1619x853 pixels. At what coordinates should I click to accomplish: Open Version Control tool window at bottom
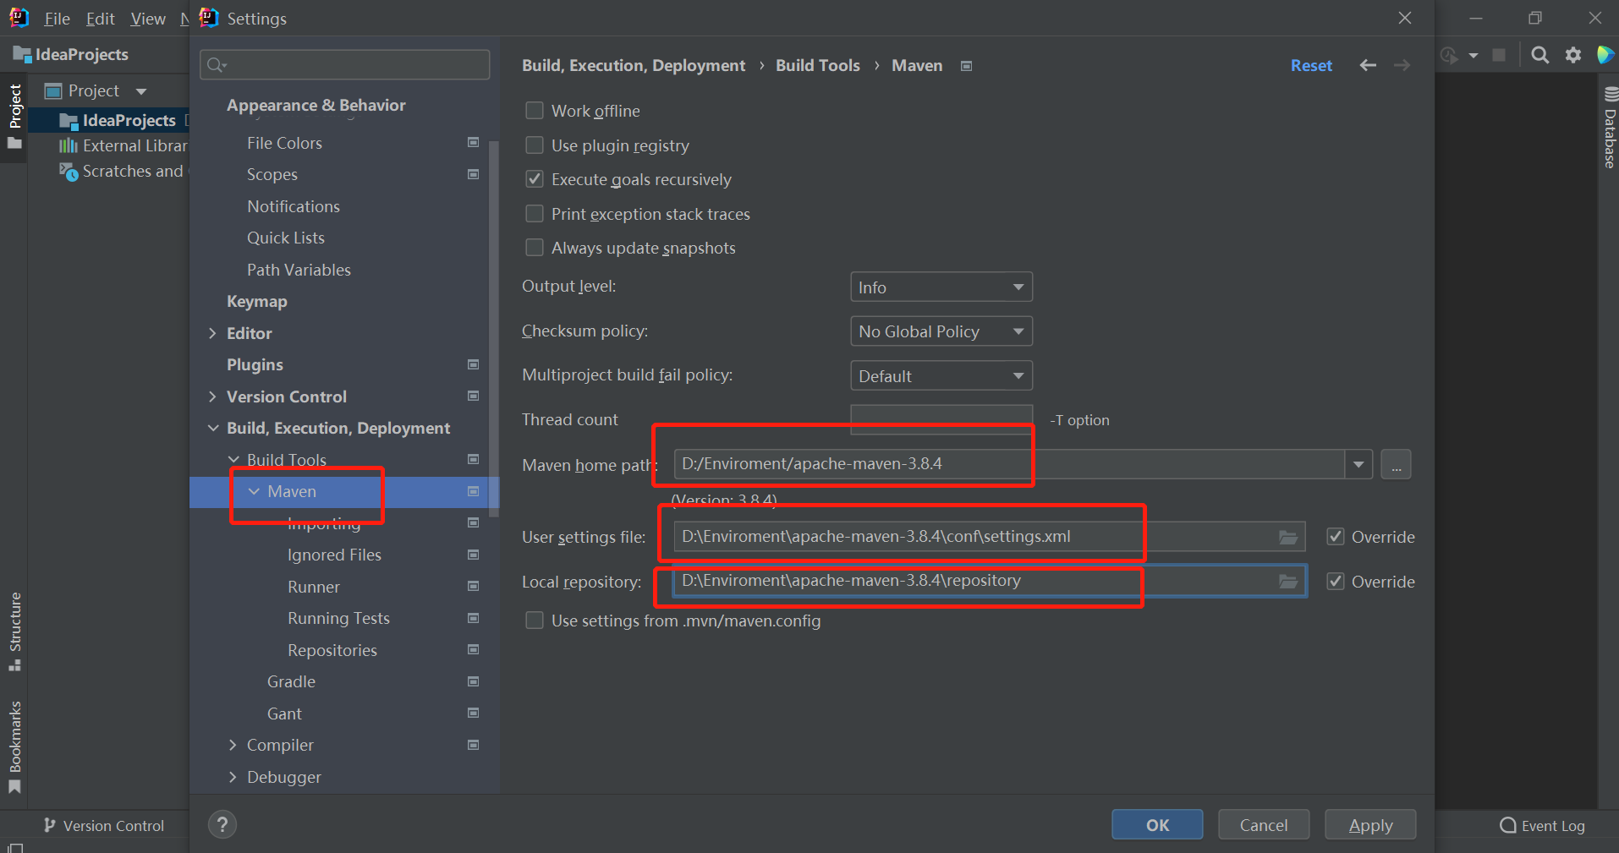coord(103,826)
